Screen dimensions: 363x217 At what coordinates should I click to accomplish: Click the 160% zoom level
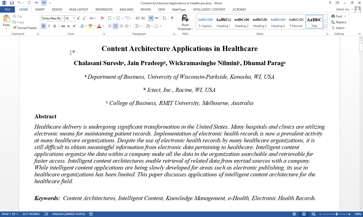pos(358,214)
